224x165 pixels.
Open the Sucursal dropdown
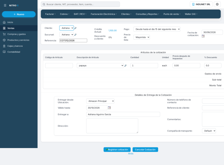point(67,35)
